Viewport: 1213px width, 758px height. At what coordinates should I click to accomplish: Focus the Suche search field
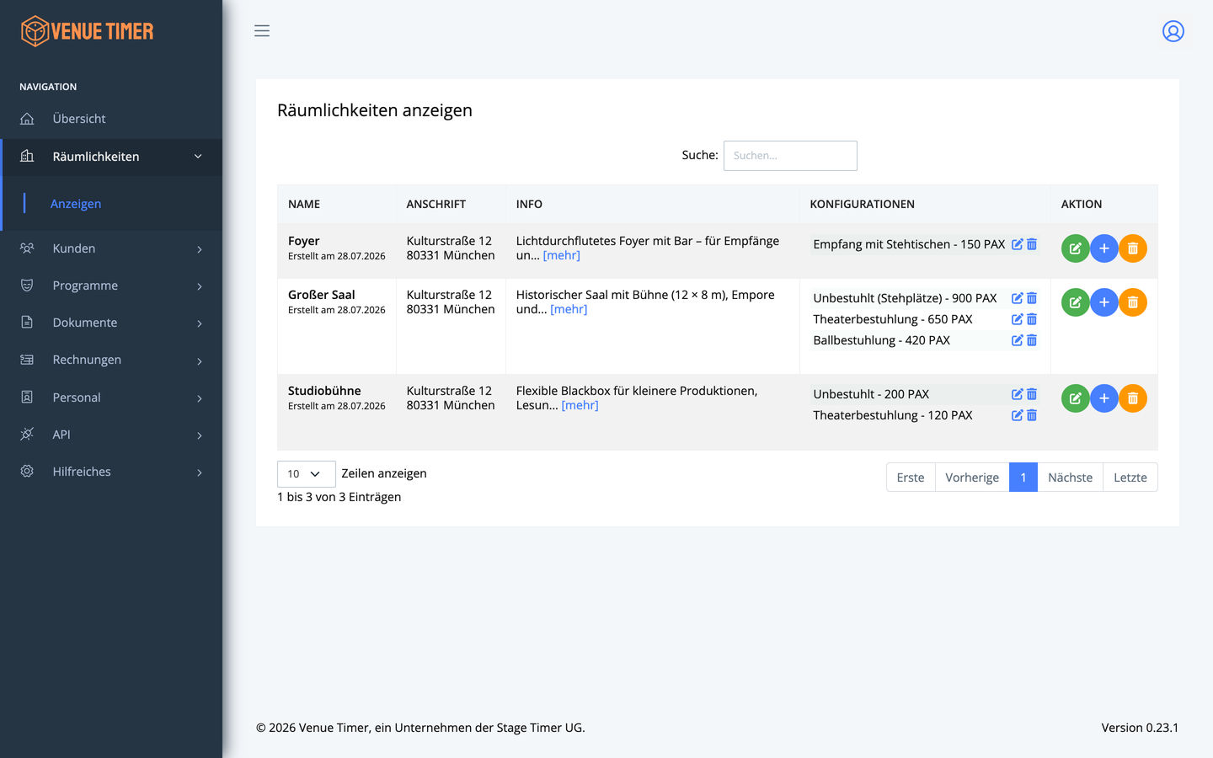790,156
